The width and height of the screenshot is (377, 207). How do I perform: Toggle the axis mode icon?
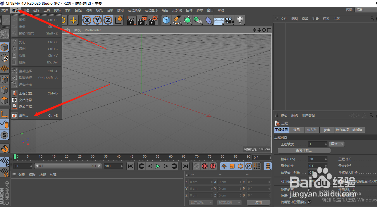click(x=5, y=114)
